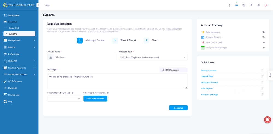Click the 2 Way Inbox chat icon
This screenshot has height=134, width=273.
click(5, 54)
